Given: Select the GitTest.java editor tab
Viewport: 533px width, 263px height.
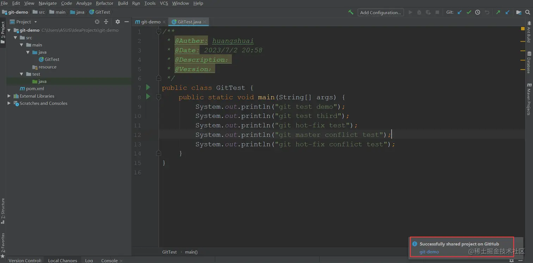Looking at the screenshot, I should tap(189, 22).
